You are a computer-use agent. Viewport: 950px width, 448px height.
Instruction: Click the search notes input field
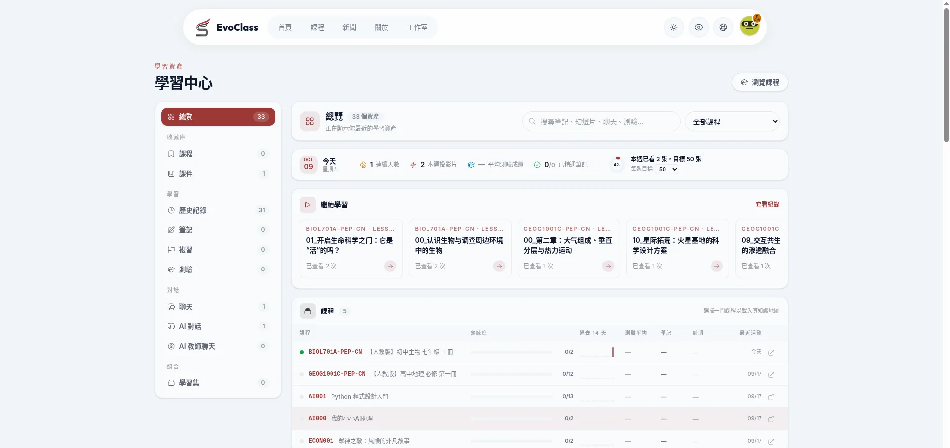(x=602, y=121)
